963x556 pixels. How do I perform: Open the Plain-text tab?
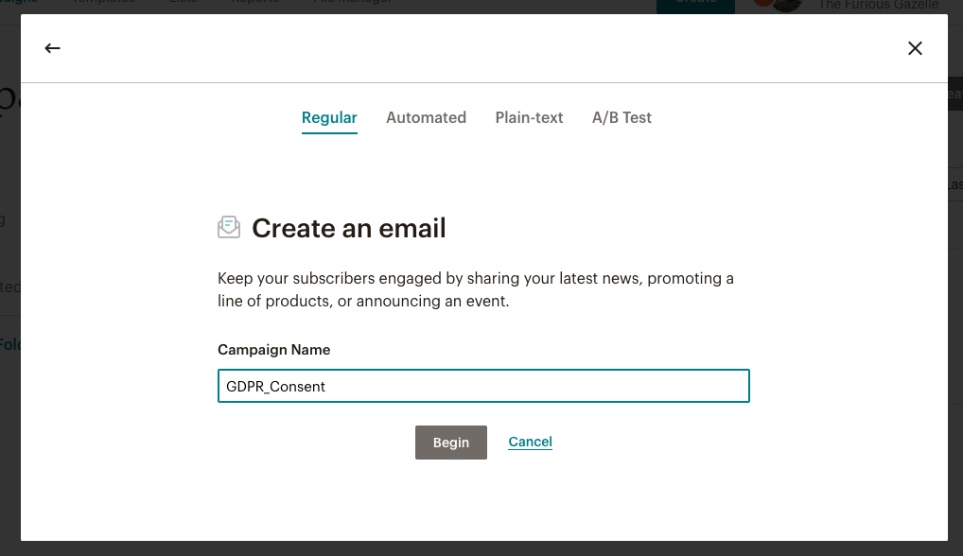[x=529, y=117]
